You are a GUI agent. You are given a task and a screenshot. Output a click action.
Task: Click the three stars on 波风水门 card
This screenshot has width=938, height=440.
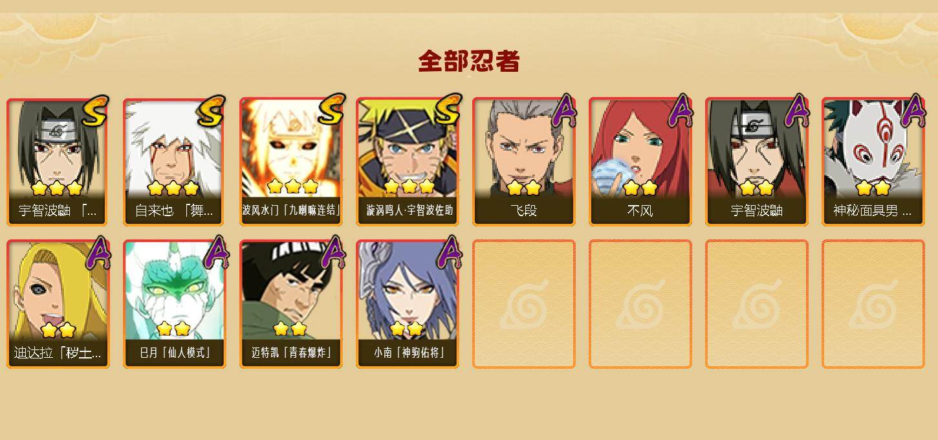click(x=293, y=186)
